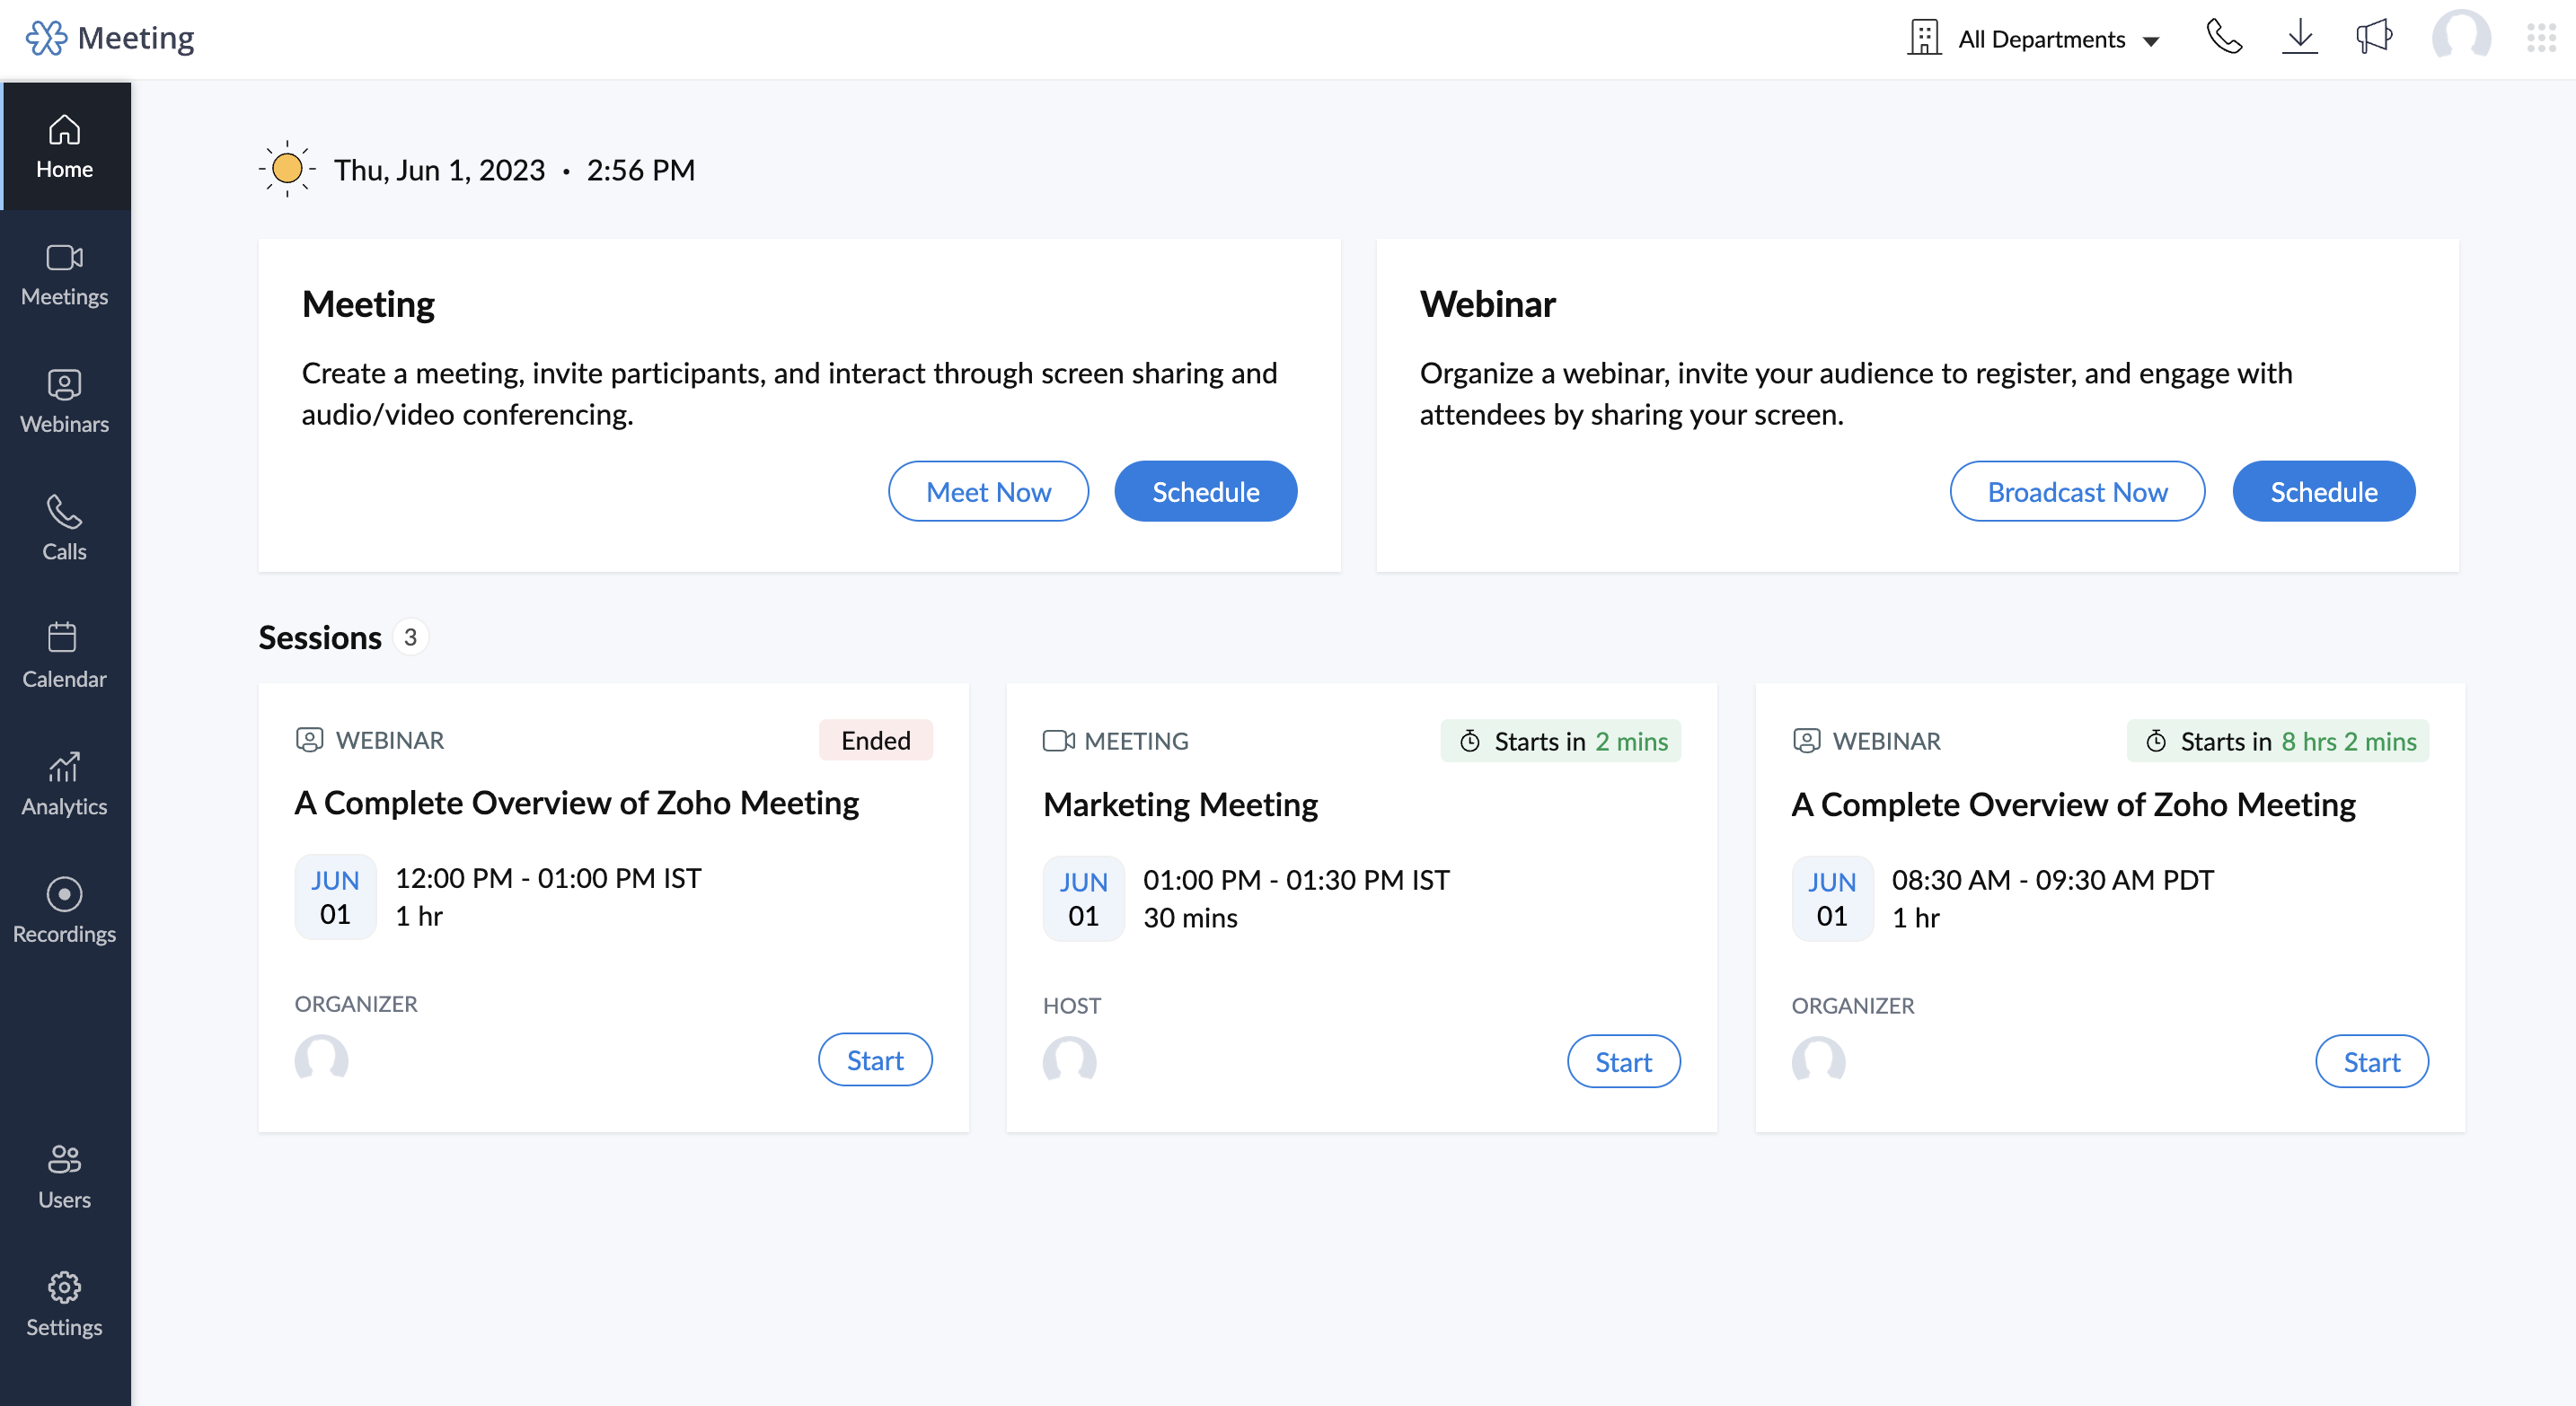Navigate to Users in sidebar
Screen dimensions: 2576x1406
point(64,1176)
